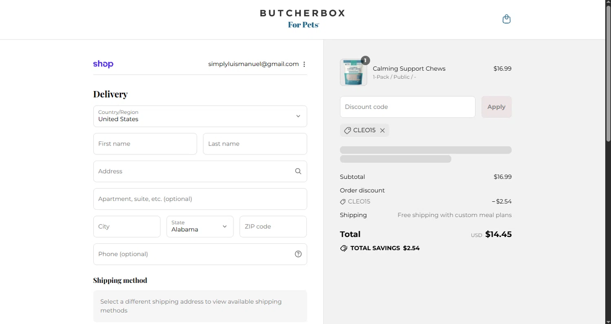Click the Subtotal $16.99 amount
The height and width of the screenshot is (324, 611).
point(502,177)
